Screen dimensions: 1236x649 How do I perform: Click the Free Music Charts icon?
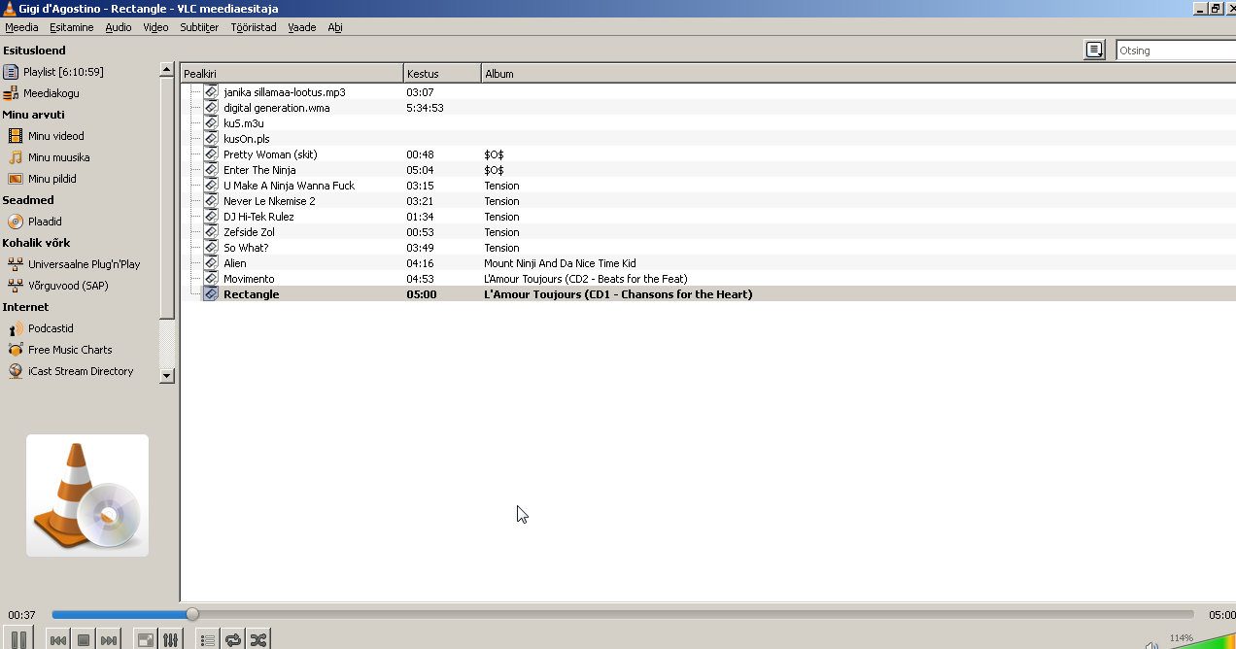(16, 350)
